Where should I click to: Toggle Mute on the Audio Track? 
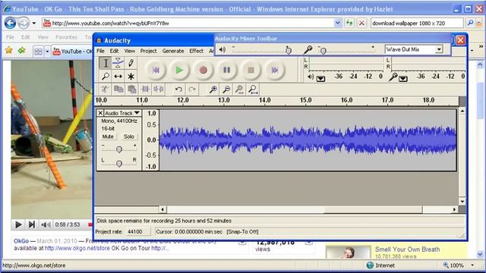(x=108, y=136)
